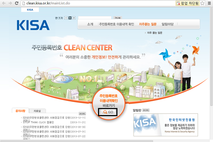Click the popup blocked (팝업 차단됨) indicator
Viewport: 213px width, 142px height.
[x=187, y=3]
